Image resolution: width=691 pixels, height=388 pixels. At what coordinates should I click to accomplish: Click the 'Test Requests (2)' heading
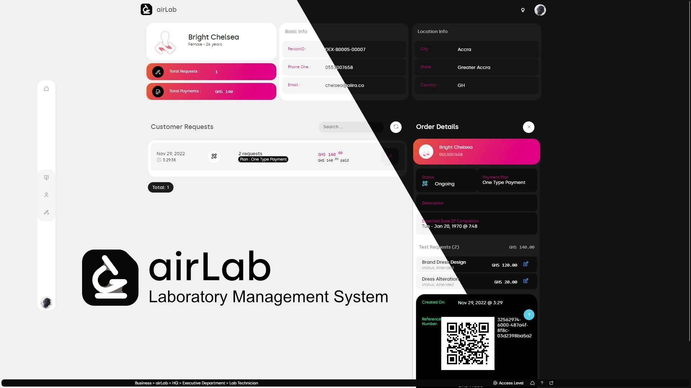click(x=439, y=247)
